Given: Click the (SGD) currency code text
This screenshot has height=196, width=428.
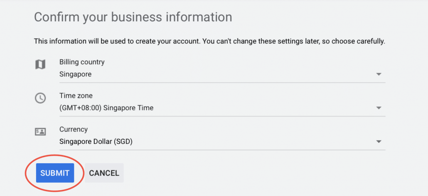Looking at the screenshot, I should click(x=123, y=142).
